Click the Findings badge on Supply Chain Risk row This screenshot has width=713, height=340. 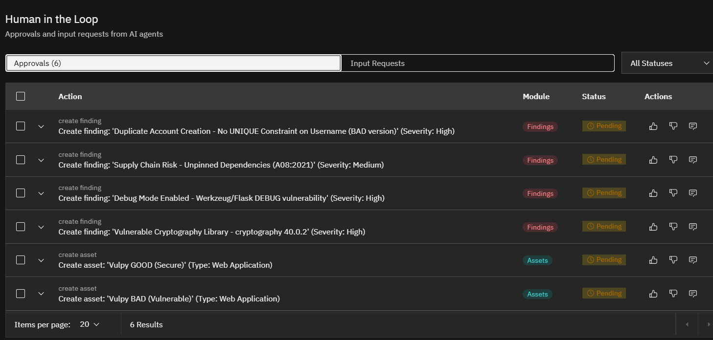540,160
